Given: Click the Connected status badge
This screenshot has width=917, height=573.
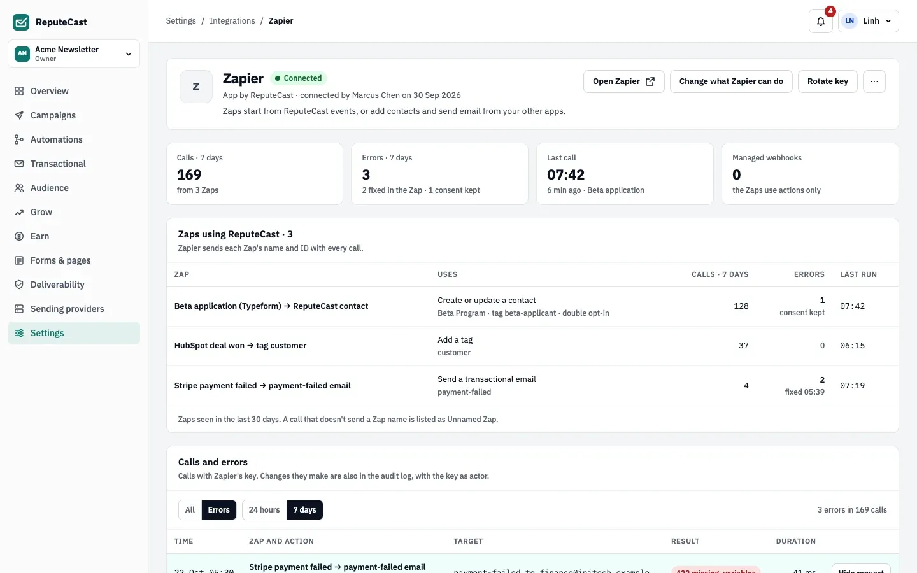Looking at the screenshot, I should pos(298,78).
